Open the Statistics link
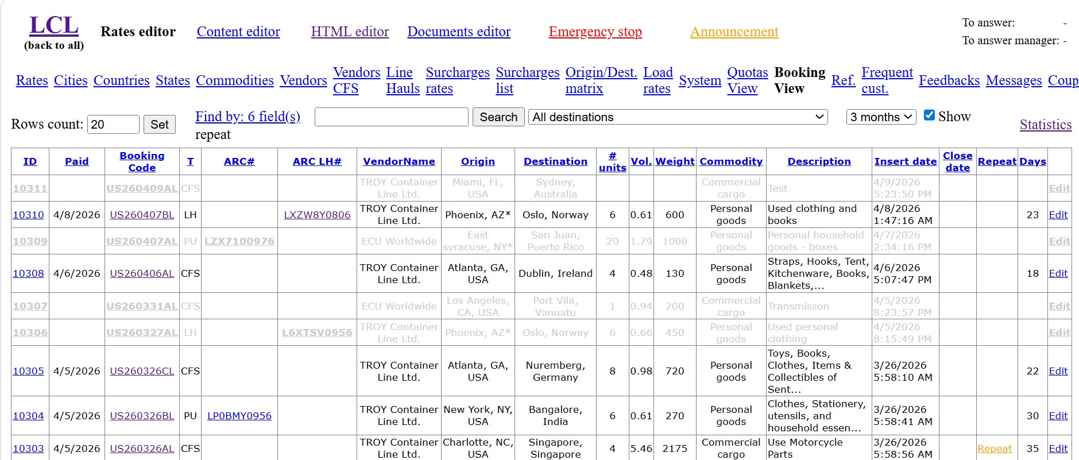1079x460 pixels. pyautogui.click(x=1045, y=125)
